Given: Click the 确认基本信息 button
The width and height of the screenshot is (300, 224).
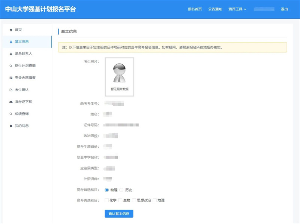Looking at the screenshot, I should (x=119, y=214).
